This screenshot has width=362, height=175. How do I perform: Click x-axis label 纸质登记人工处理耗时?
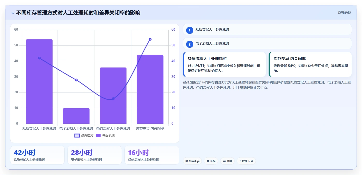coord(39,128)
